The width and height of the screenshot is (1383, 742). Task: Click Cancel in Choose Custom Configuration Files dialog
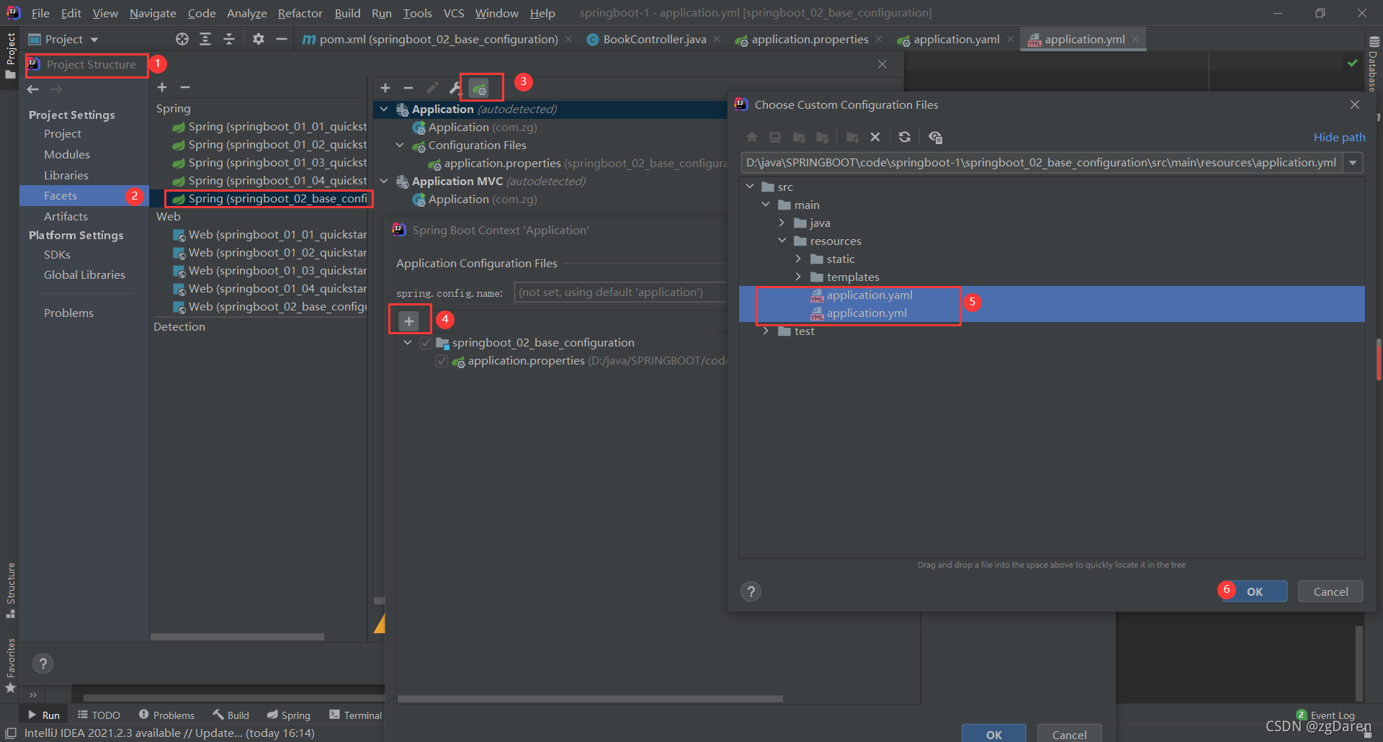1330,591
